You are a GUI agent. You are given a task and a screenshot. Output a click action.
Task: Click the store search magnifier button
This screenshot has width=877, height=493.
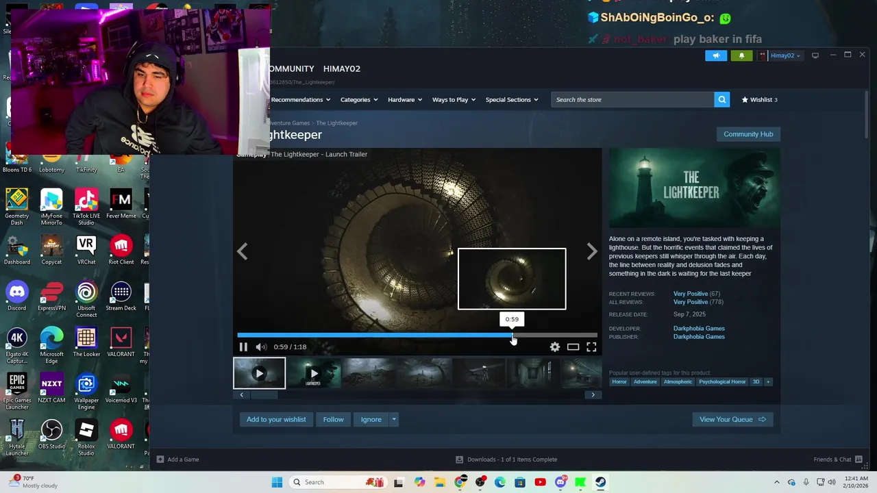(721, 100)
